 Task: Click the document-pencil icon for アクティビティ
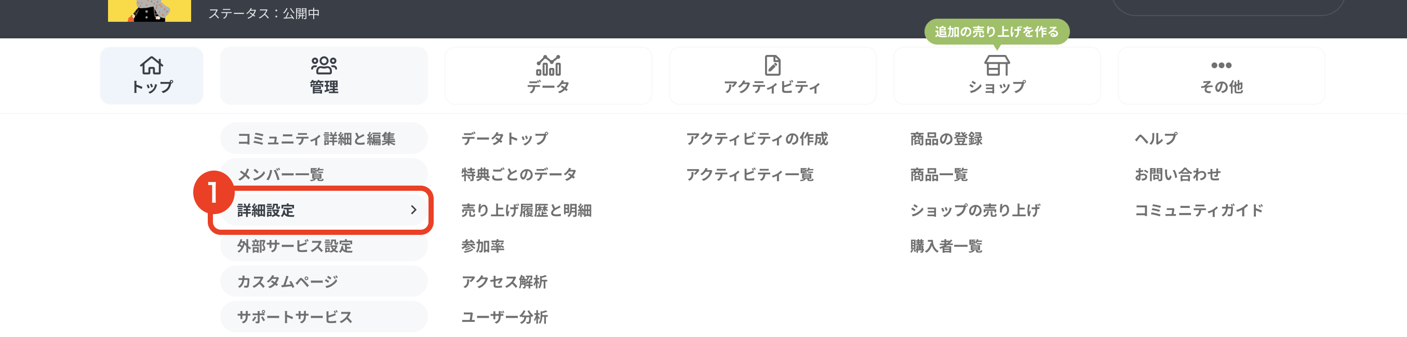pyautogui.click(x=772, y=65)
